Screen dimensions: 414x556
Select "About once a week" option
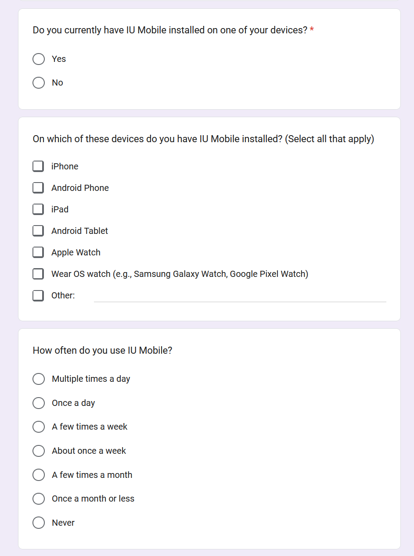pyautogui.click(x=39, y=451)
